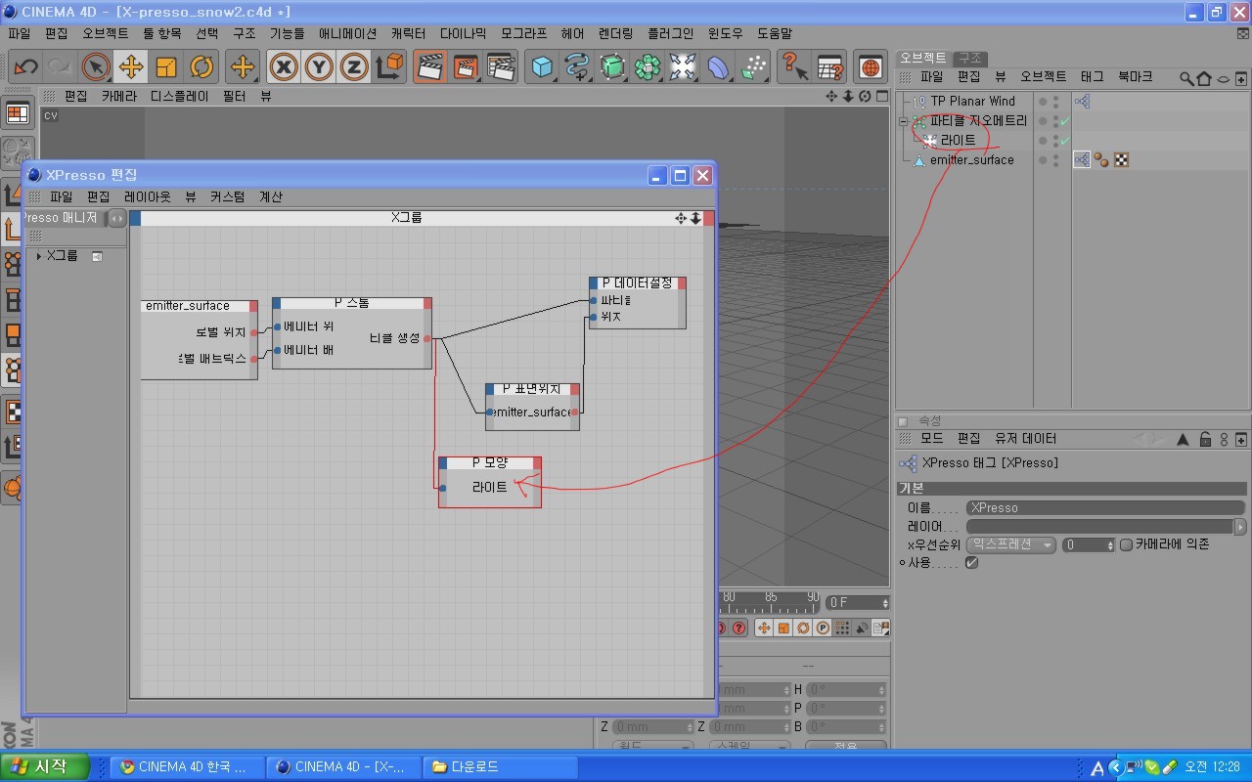Viewport: 1252px width, 782px height.
Task: Open the 렌더링 main menu
Action: click(616, 33)
